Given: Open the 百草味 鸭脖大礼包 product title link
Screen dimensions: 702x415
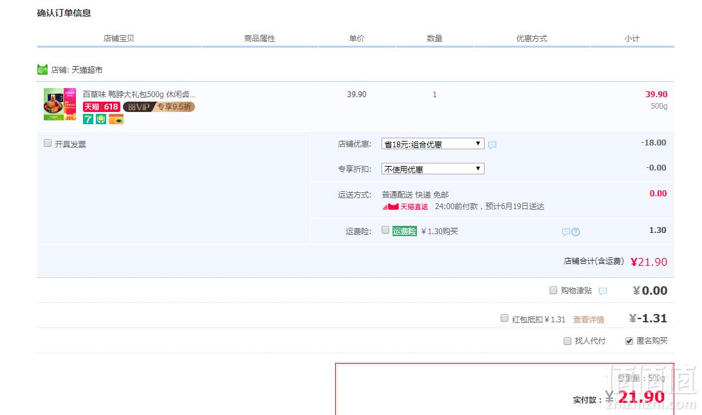Looking at the screenshot, I should (x=139, y=95).
